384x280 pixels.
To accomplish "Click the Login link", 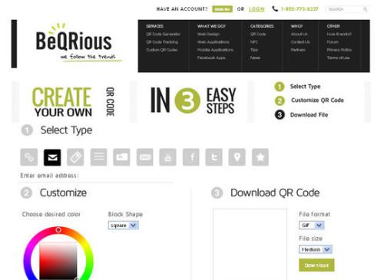I will click(x=257, y=9).
